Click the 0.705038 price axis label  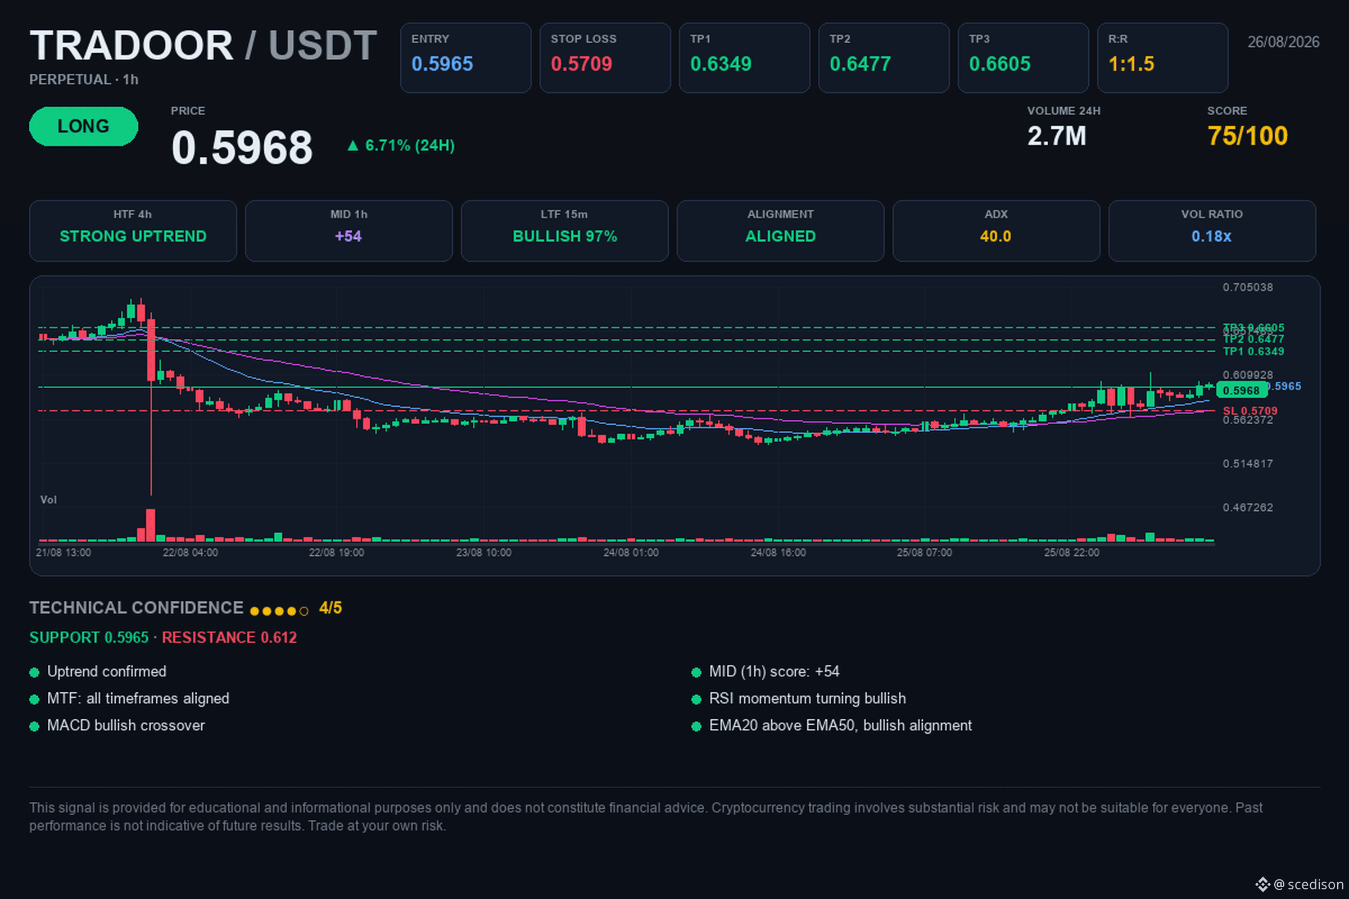click(x=1247, y=287)
